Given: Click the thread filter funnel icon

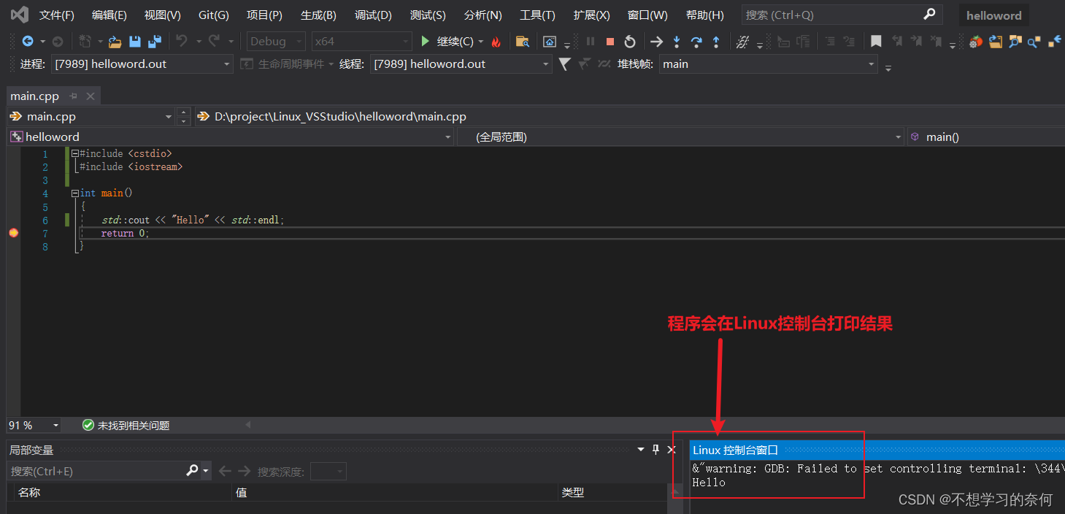Looking at the screenshot, I should (564, 64).
